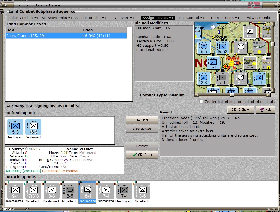Click the German flag in title bar
The height and width of the screenshot is (212, 280).
click(x=255, y=5)
